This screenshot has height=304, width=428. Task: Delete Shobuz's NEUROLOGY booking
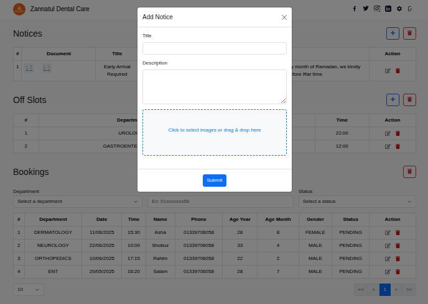tap(398, 246)
